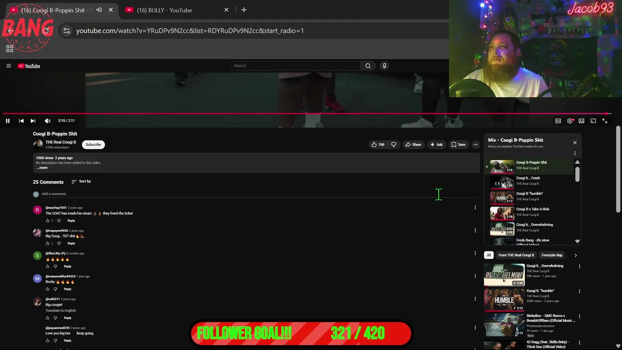This screenshot has height=350, width=622.
Task: Pause the video playback
Action: click(8, 121)
